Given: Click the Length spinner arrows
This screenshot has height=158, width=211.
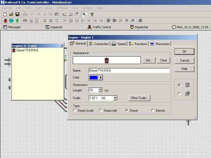Looking at the screenshot, I should (100, 90).
